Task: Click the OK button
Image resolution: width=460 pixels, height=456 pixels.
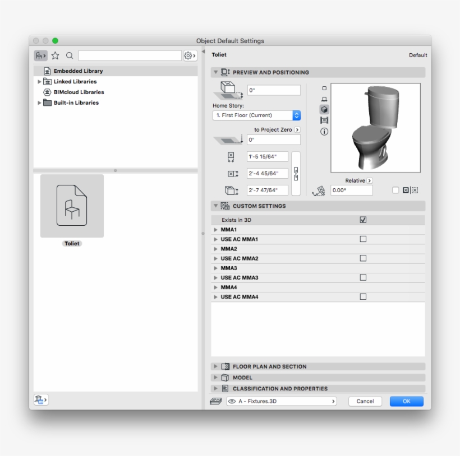Action: tap(406, 401)
